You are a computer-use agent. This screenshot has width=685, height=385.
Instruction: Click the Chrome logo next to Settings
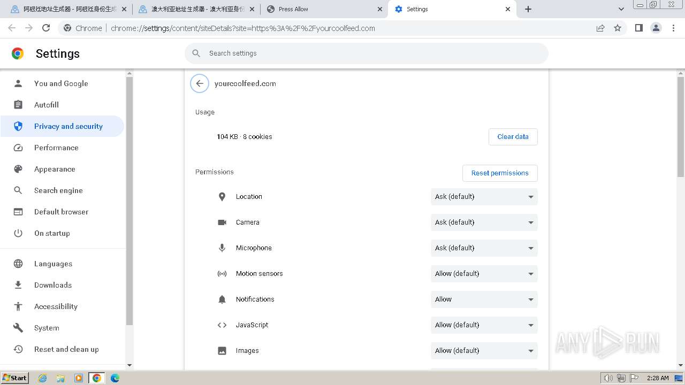(18, 53)
